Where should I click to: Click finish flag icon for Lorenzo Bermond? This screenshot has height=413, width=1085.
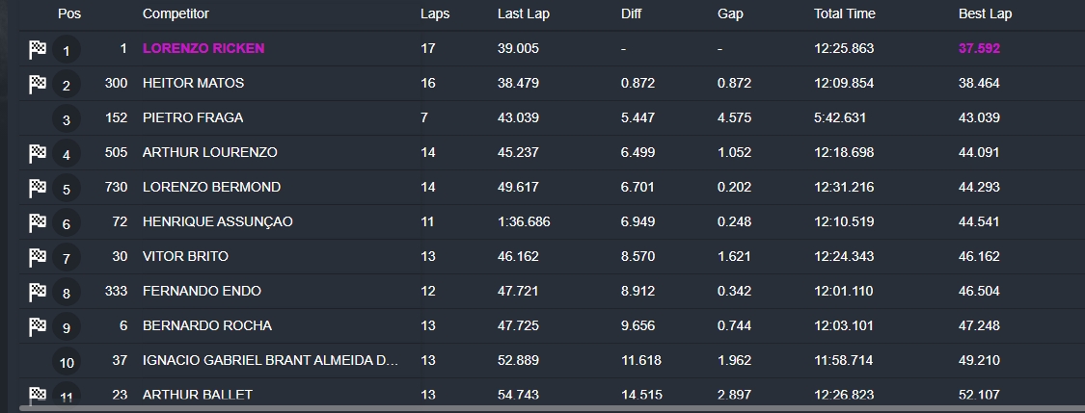tap(38, 188)
